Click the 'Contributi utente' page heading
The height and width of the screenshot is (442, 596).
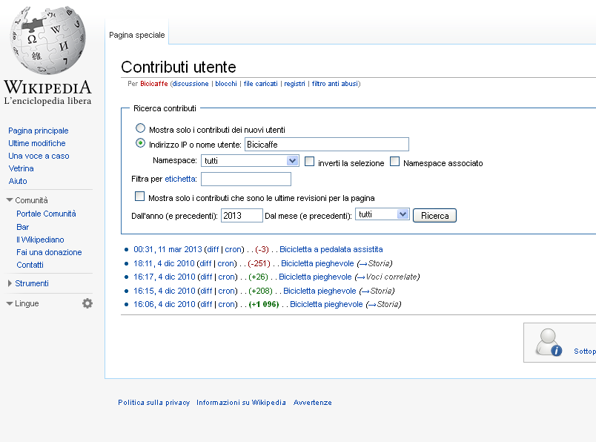pos(179,67)
